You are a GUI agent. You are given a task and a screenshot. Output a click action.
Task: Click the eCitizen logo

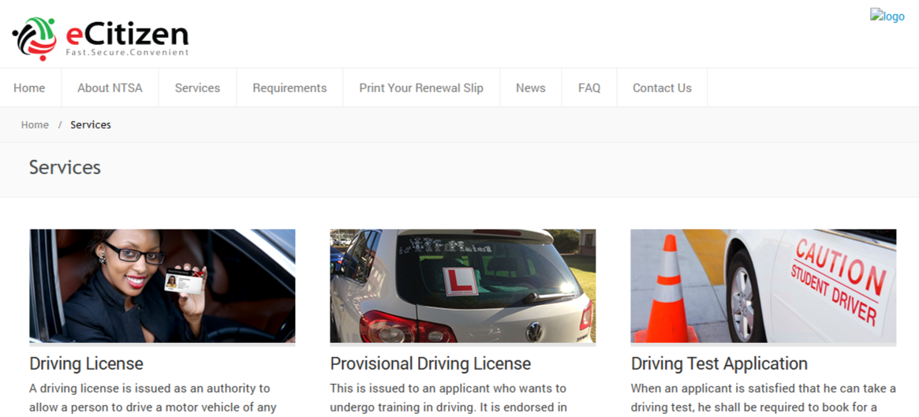click(x=100, y=38)
